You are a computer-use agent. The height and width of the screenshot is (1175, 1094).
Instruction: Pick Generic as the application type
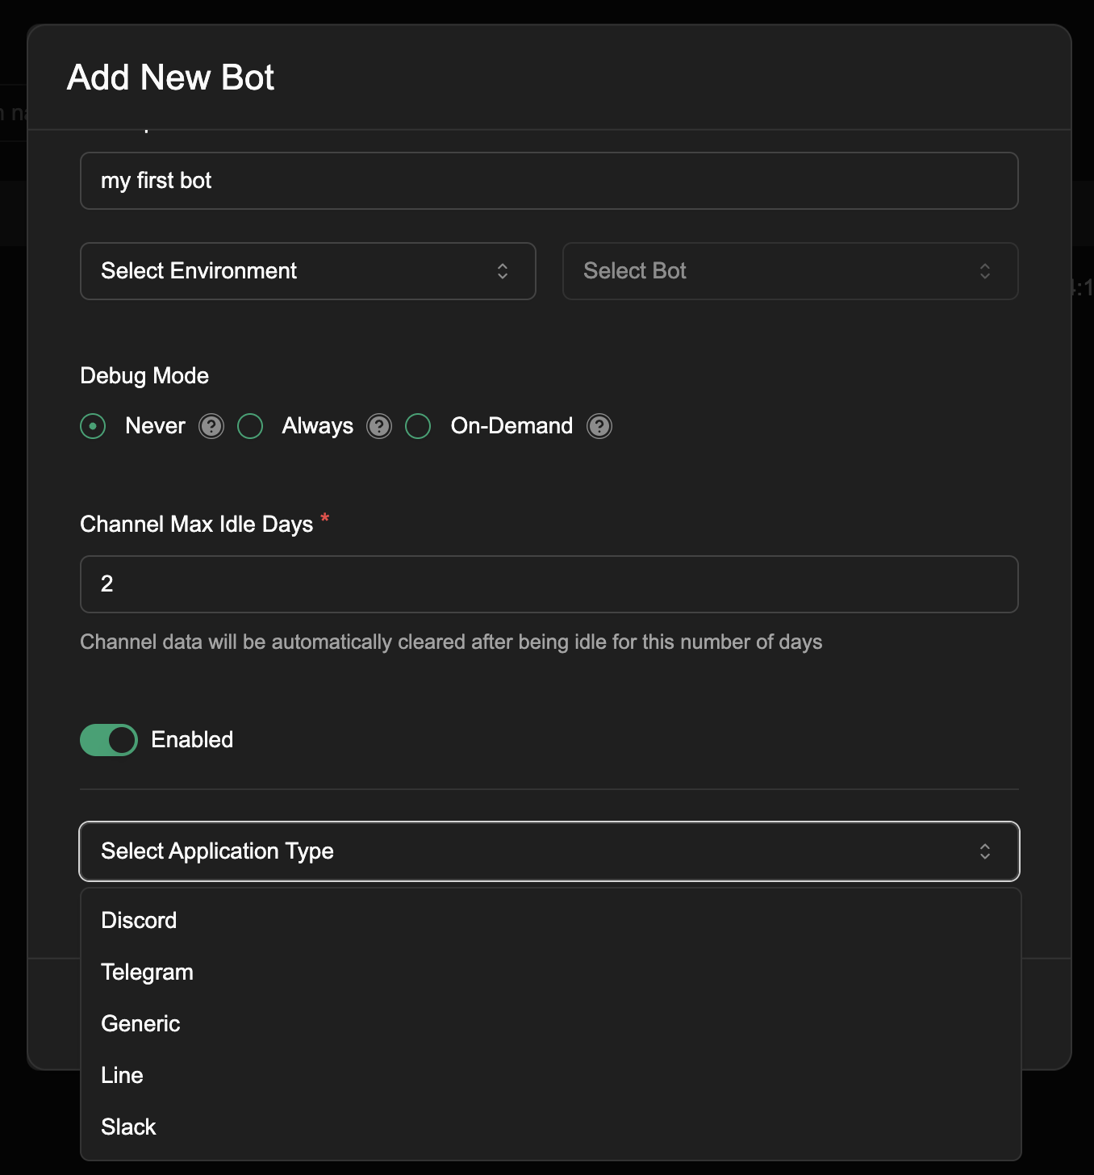coord(140,1024)
